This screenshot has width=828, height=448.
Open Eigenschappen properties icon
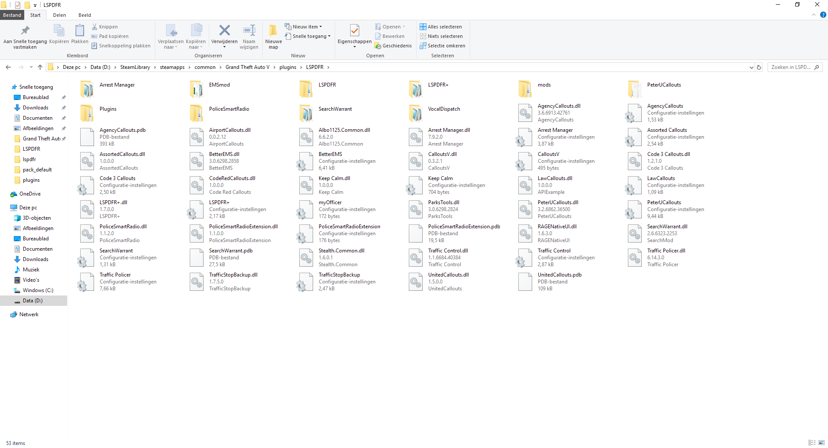tap(354, 30)
